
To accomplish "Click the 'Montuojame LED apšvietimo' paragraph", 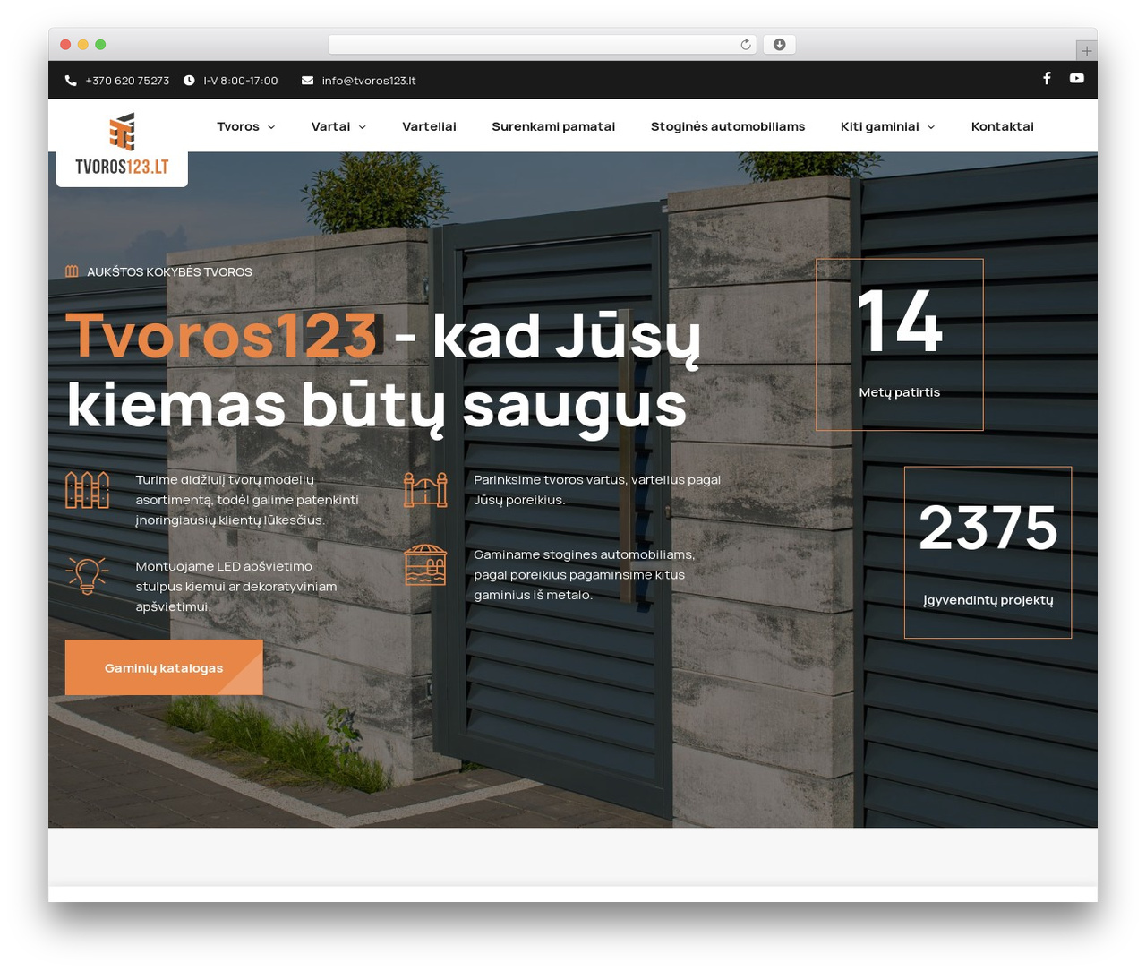I will [x=236, y=587].
